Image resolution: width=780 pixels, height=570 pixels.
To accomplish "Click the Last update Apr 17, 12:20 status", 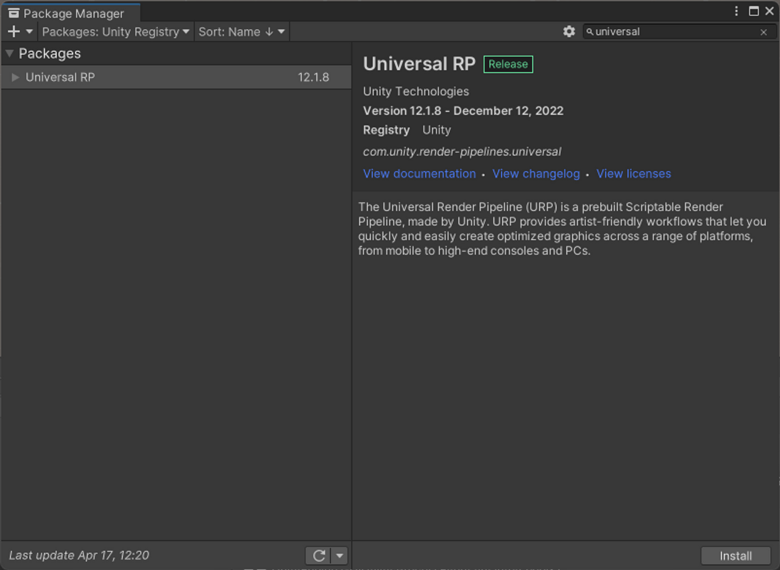I will tap(79, 555).
